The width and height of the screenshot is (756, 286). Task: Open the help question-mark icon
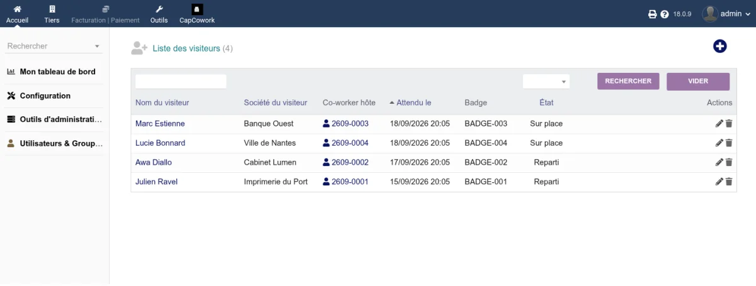click(x=665, y=14)
